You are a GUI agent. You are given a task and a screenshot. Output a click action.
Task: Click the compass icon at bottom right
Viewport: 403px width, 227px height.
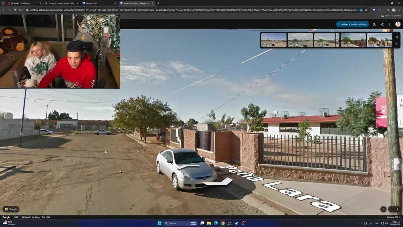383,209
